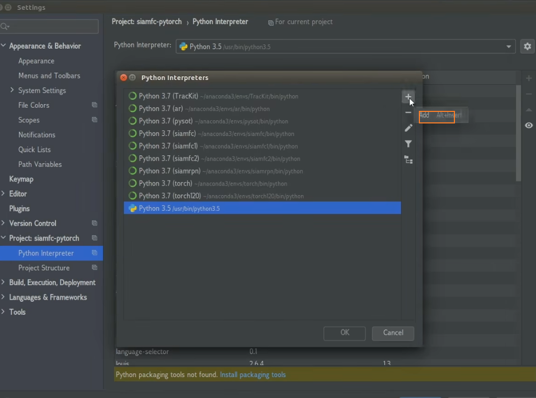Open Project Structure settings
Screen dimensions: 536x398
point(44,268)
